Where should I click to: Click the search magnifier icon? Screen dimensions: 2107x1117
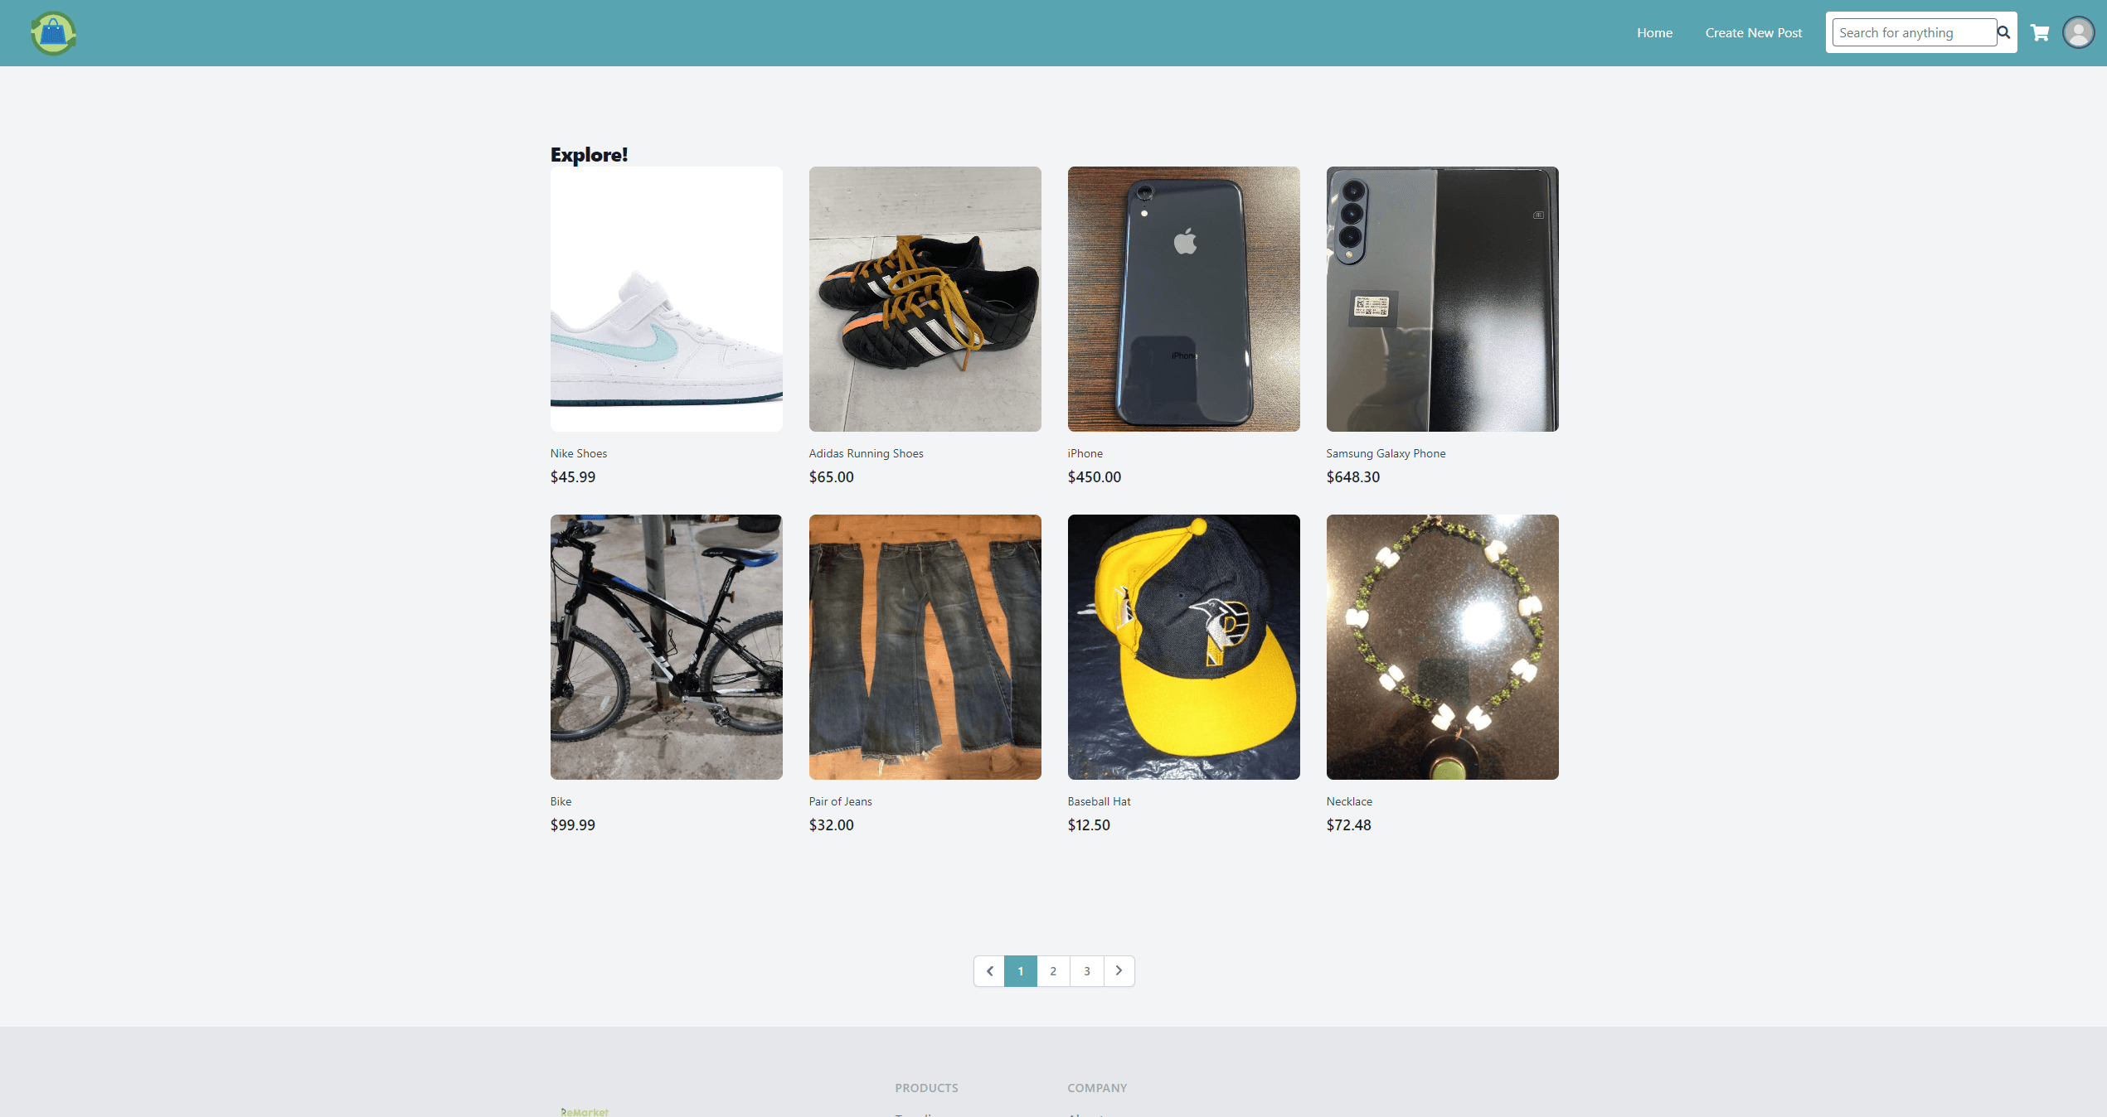click(2004, 32)
